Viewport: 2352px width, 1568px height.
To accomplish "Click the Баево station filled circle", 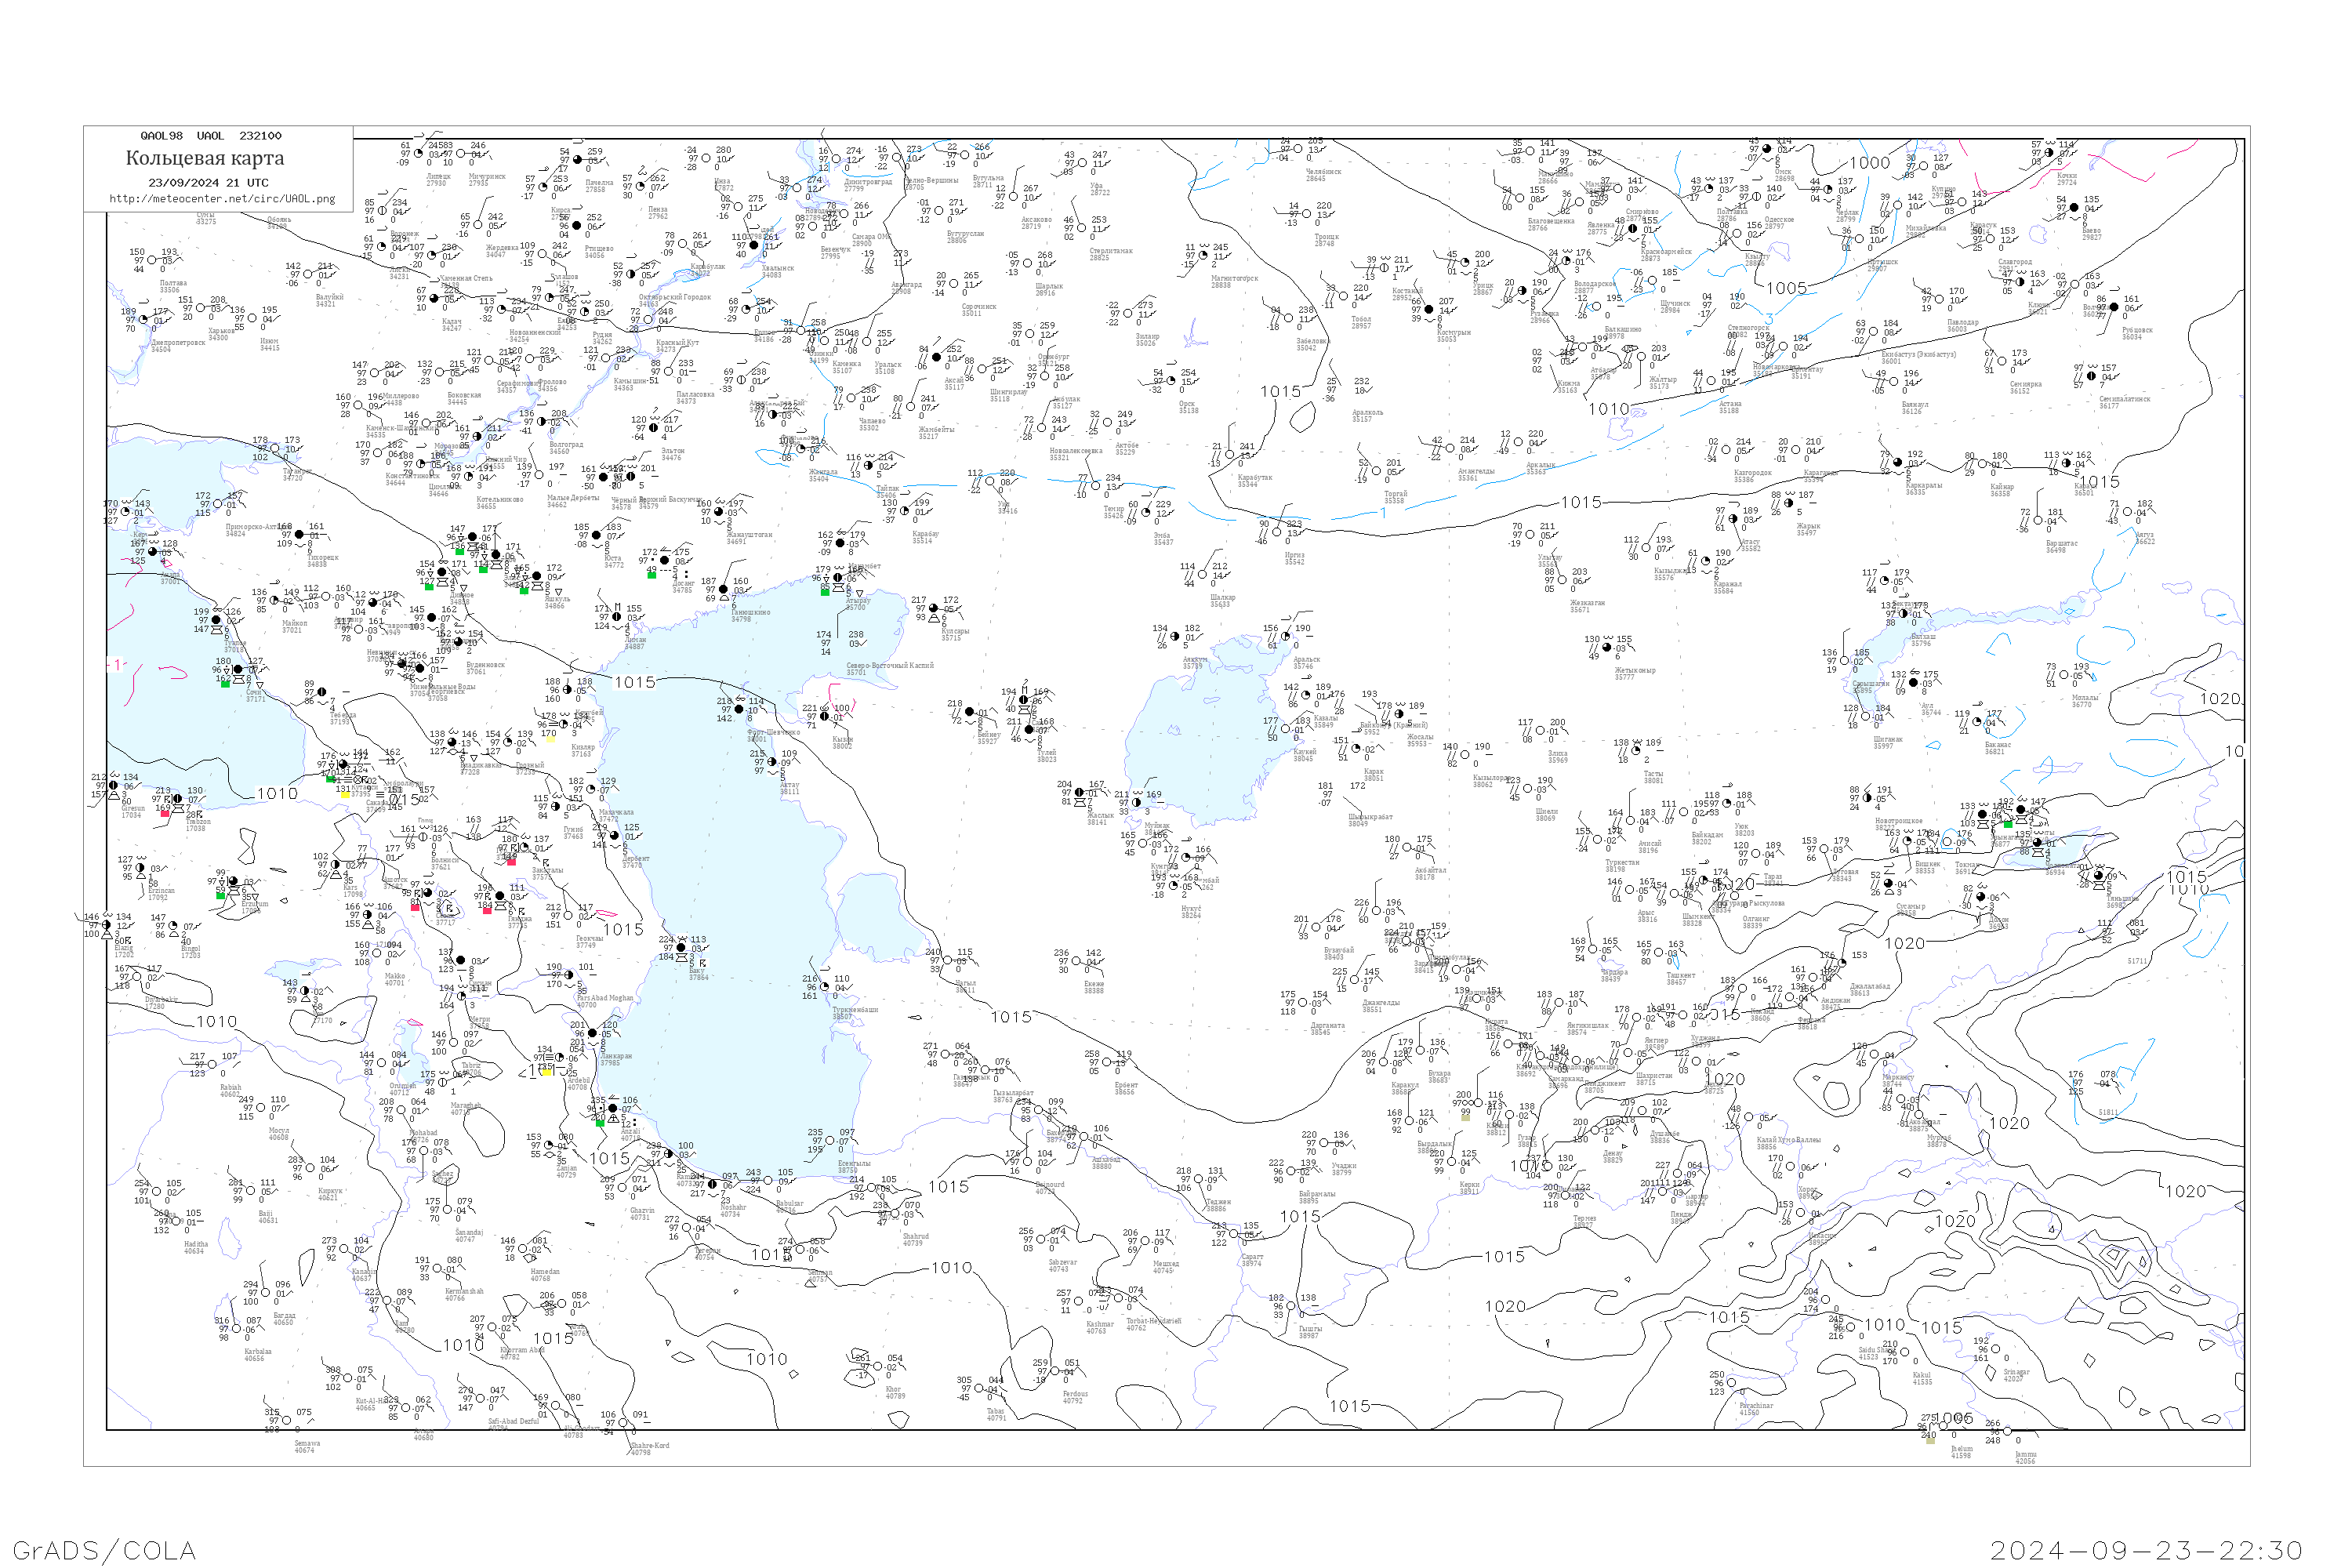I will (x=2074, y=208).
